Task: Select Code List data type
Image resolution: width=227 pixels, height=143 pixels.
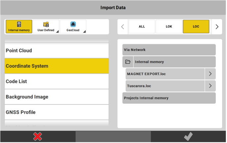Action: pos(56,81)
